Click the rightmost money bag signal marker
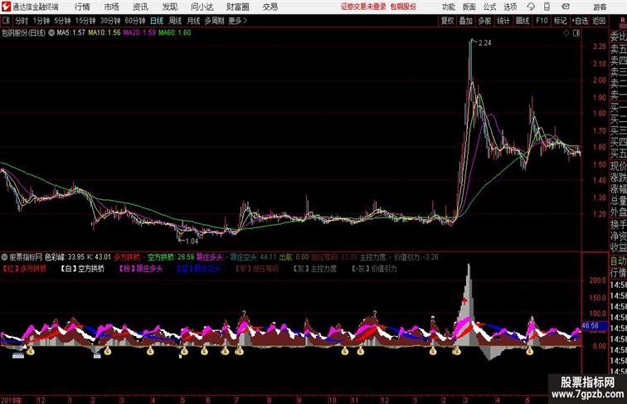Screen dimensions: 627x404 (x=529, y=351)
